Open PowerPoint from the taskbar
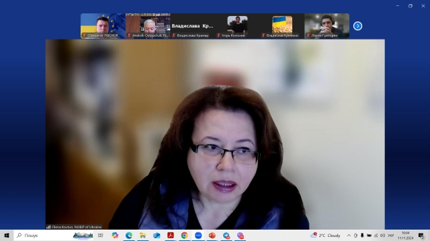This screenshot has width=430, height=241. coord(212,235)
